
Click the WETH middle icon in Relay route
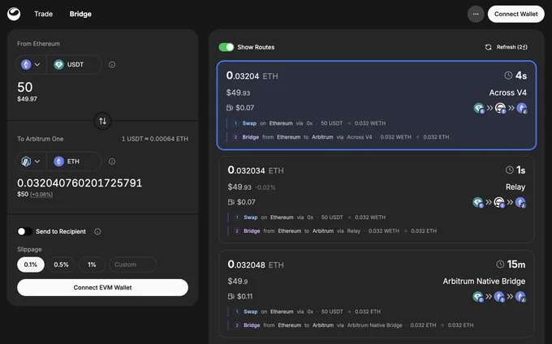pyautogui.click(x=499, y=202)
